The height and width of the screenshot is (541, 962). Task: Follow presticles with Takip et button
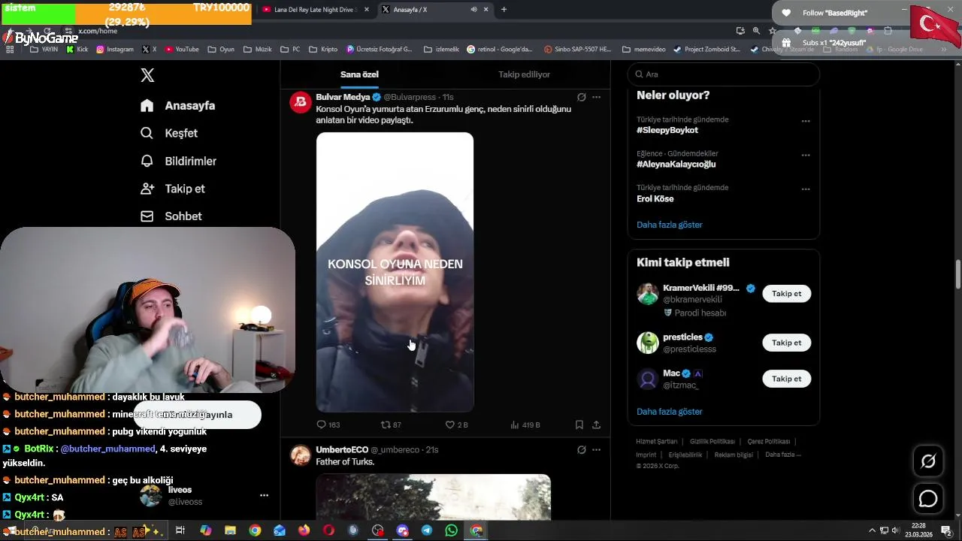(x=786, y=343)
